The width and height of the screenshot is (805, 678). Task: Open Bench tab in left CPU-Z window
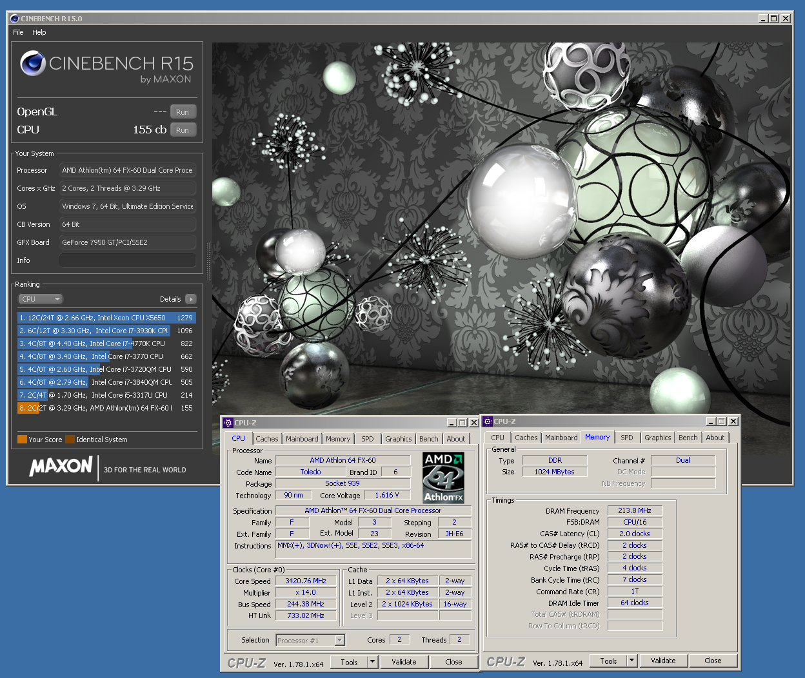pyautogui.click(x=429, y=439)
